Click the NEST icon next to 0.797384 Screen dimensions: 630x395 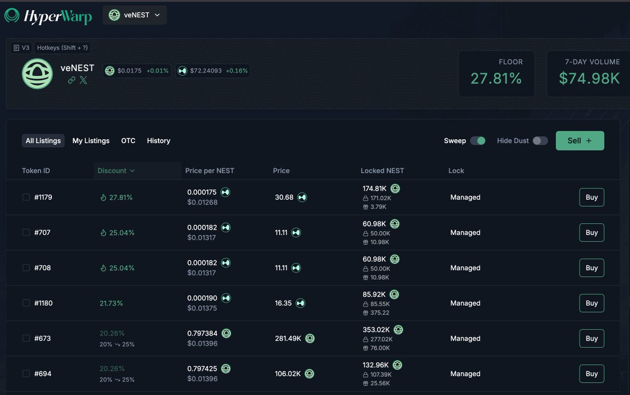[x=226, y=333]
